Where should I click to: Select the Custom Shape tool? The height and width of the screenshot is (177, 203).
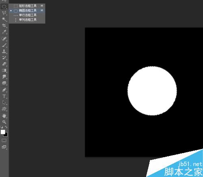click(4, 109)
